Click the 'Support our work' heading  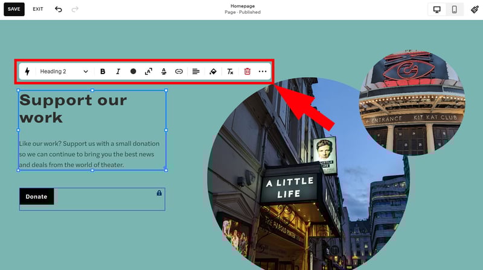click(73, 108)
